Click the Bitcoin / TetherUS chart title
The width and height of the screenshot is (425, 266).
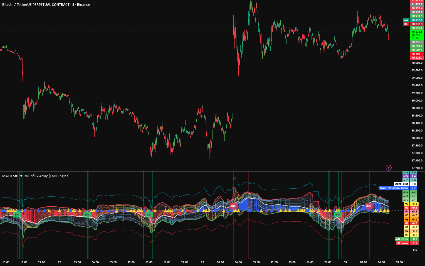point(46,4)
